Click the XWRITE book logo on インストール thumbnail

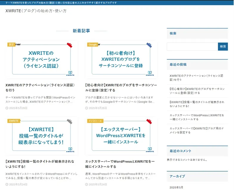[x=150, y=150]
